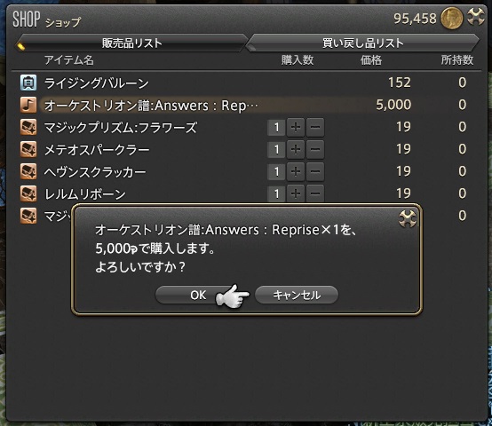Click the レルムリボーン item icon

pos(28,193)
